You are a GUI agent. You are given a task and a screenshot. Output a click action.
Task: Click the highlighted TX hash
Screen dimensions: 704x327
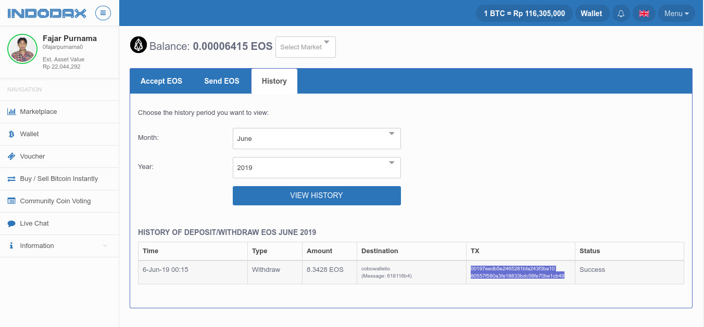pyautogui.click(x=518, y=272)
